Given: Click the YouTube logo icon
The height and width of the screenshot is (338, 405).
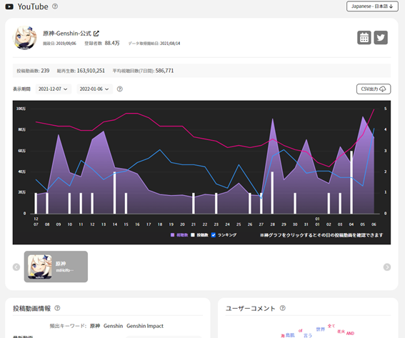Looking at the screenshot, I should [9, 6].
